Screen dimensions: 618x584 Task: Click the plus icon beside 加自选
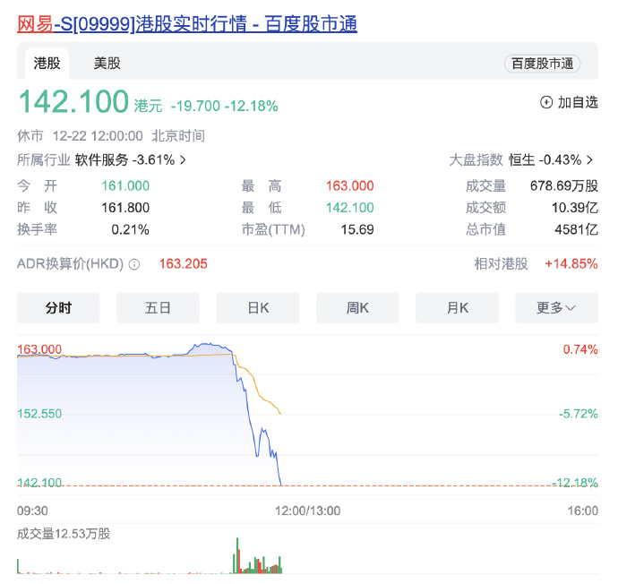pyautogui.click(x=545, y=102)
